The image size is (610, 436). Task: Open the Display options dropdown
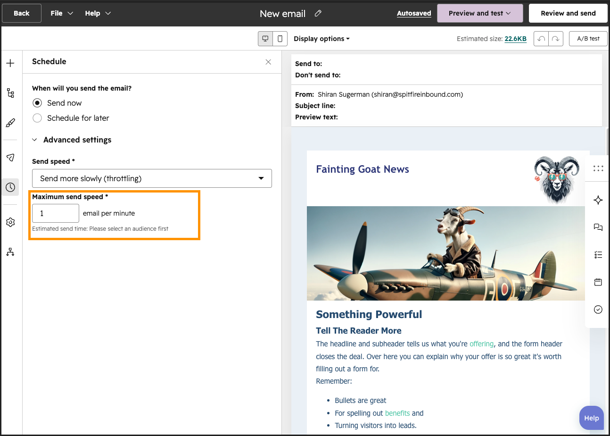pyautogui.click(x=321, y=39)
